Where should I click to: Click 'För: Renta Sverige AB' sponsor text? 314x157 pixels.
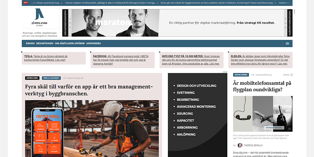tap(73, 78)
